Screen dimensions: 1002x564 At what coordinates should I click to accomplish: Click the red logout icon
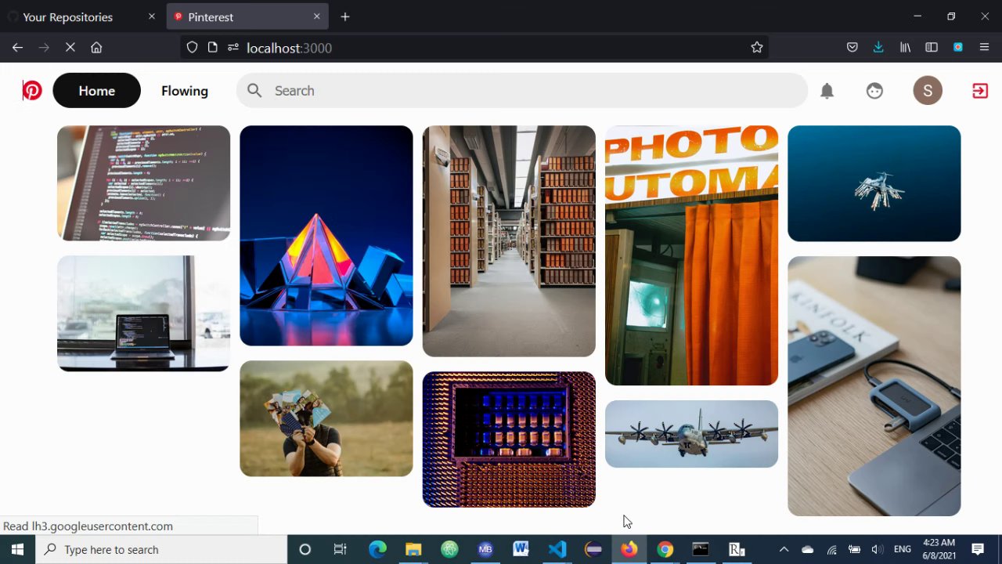(x=980, y=91)
